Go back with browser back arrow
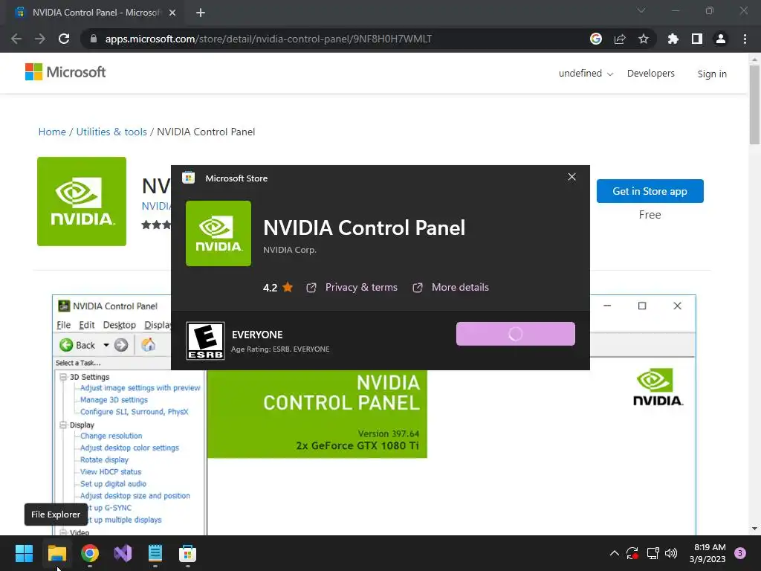 [16, 39]
